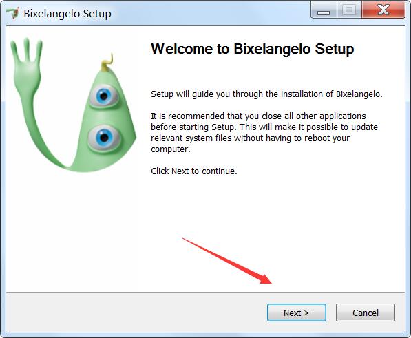Viewport: 411px width, 338px height.
Task: Select the "Welcome to Bixelangelo Setup" heading
Action: pyautogui.click(x=253, y=49)
